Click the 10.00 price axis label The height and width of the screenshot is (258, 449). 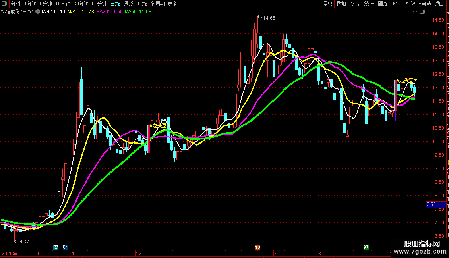438,142
